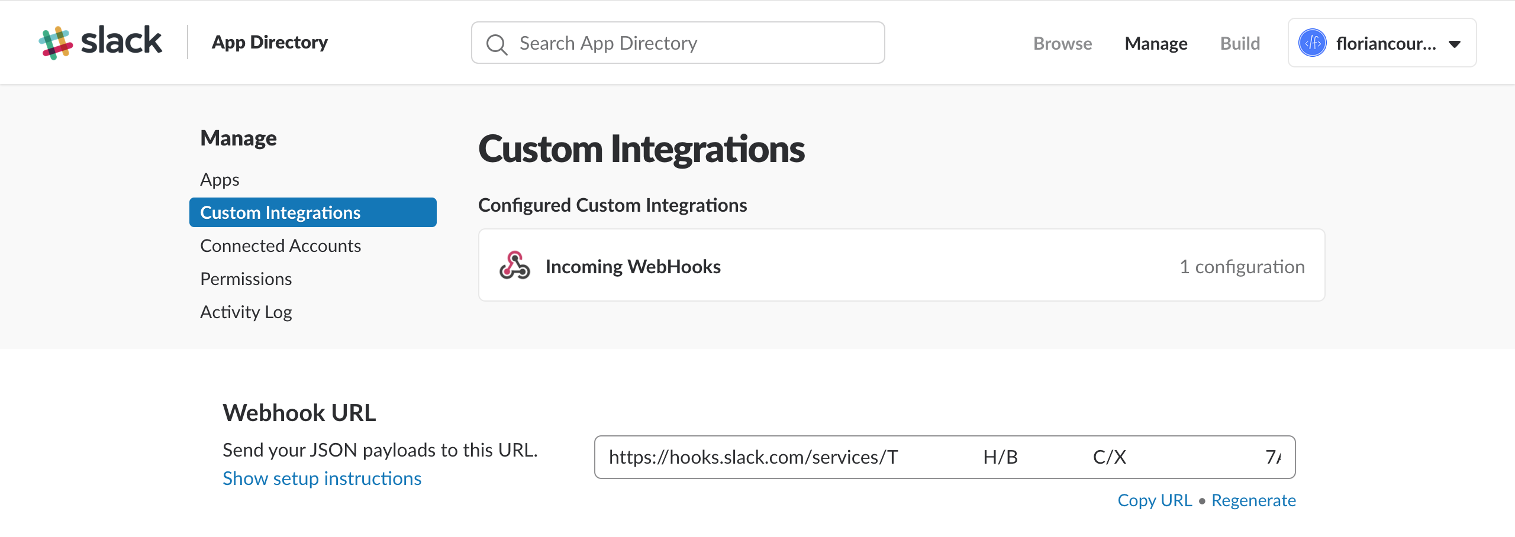Expand the workspace account dropdown arrow
This screenshot has width=1515, height=537.
click(x=1455, y=44)
